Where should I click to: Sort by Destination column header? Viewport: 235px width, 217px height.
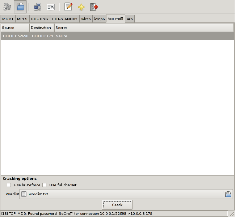point(42,28)
